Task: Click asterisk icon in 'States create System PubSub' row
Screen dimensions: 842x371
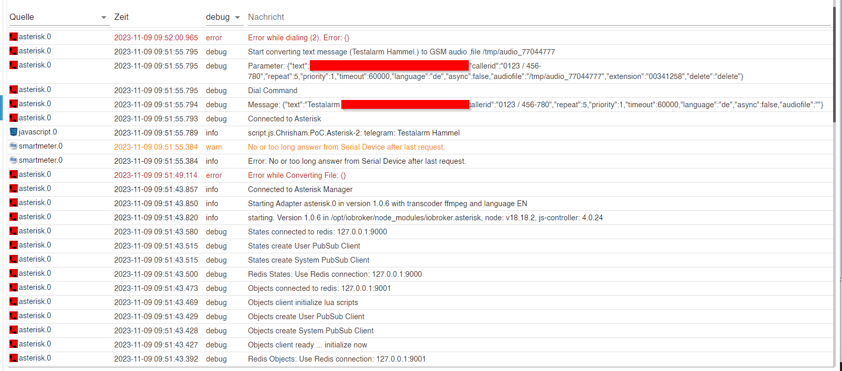Action: point(14,259)
